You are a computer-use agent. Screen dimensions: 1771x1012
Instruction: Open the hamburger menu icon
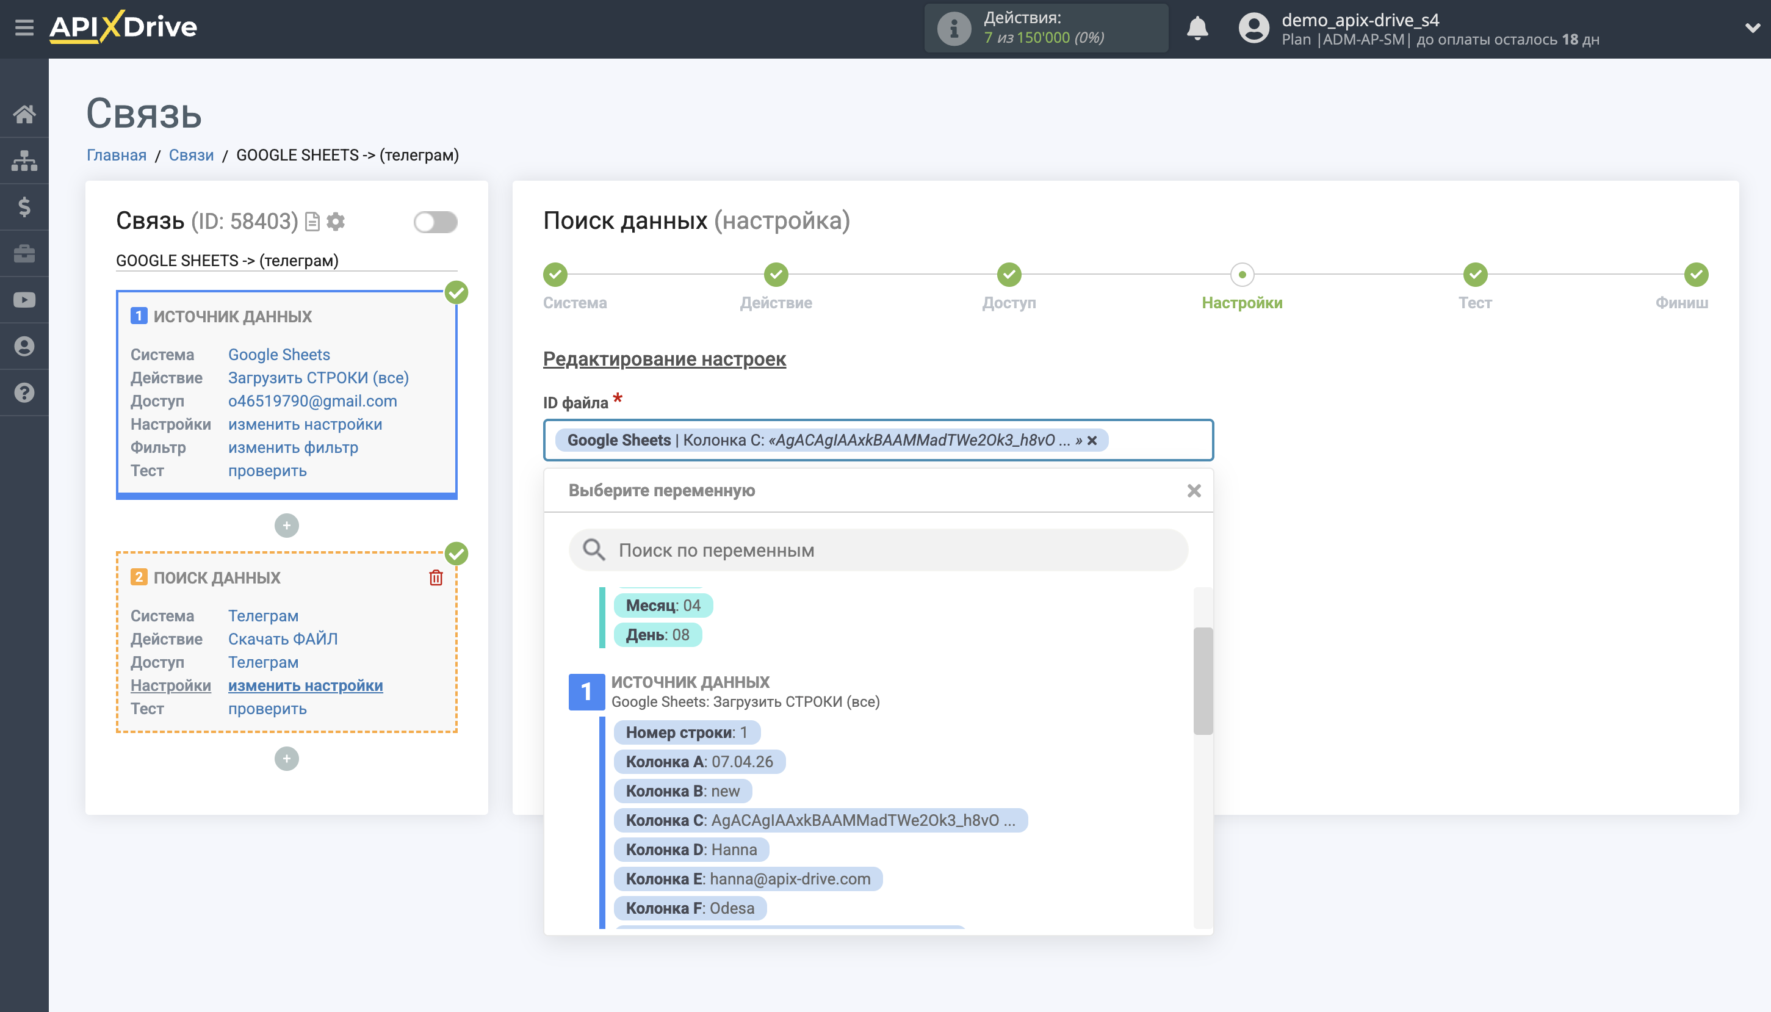point(24,28)
